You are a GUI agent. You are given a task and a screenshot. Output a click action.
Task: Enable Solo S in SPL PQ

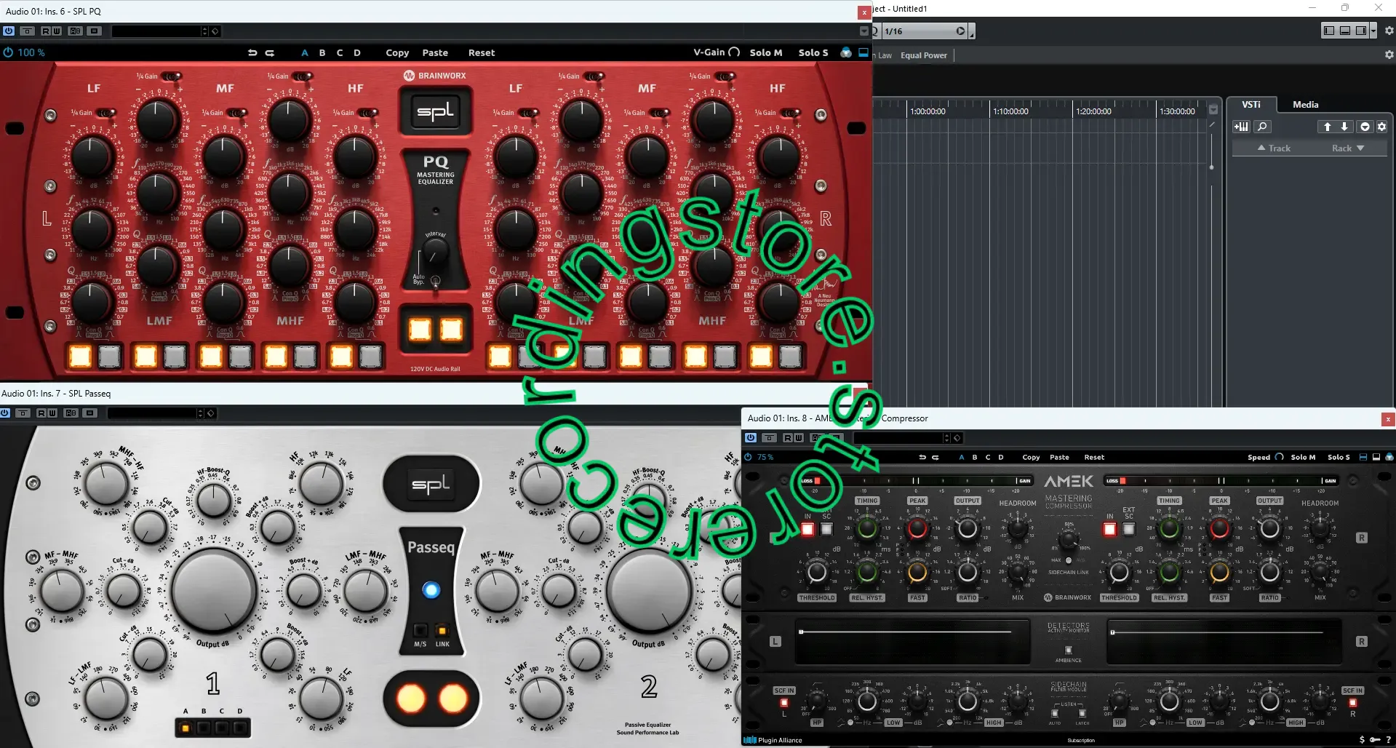(x=813, y=52)
